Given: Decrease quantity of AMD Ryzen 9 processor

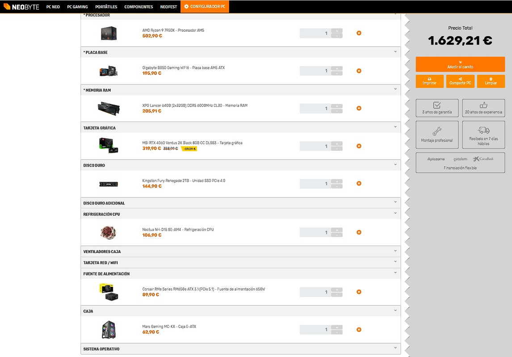Looking at the screenshot, I should [337, 36].
